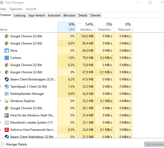The width and height of the screenshot is (164, 148).
Task: Click the Diensthost: Lokales System gear icon
Action: point(7,123)
